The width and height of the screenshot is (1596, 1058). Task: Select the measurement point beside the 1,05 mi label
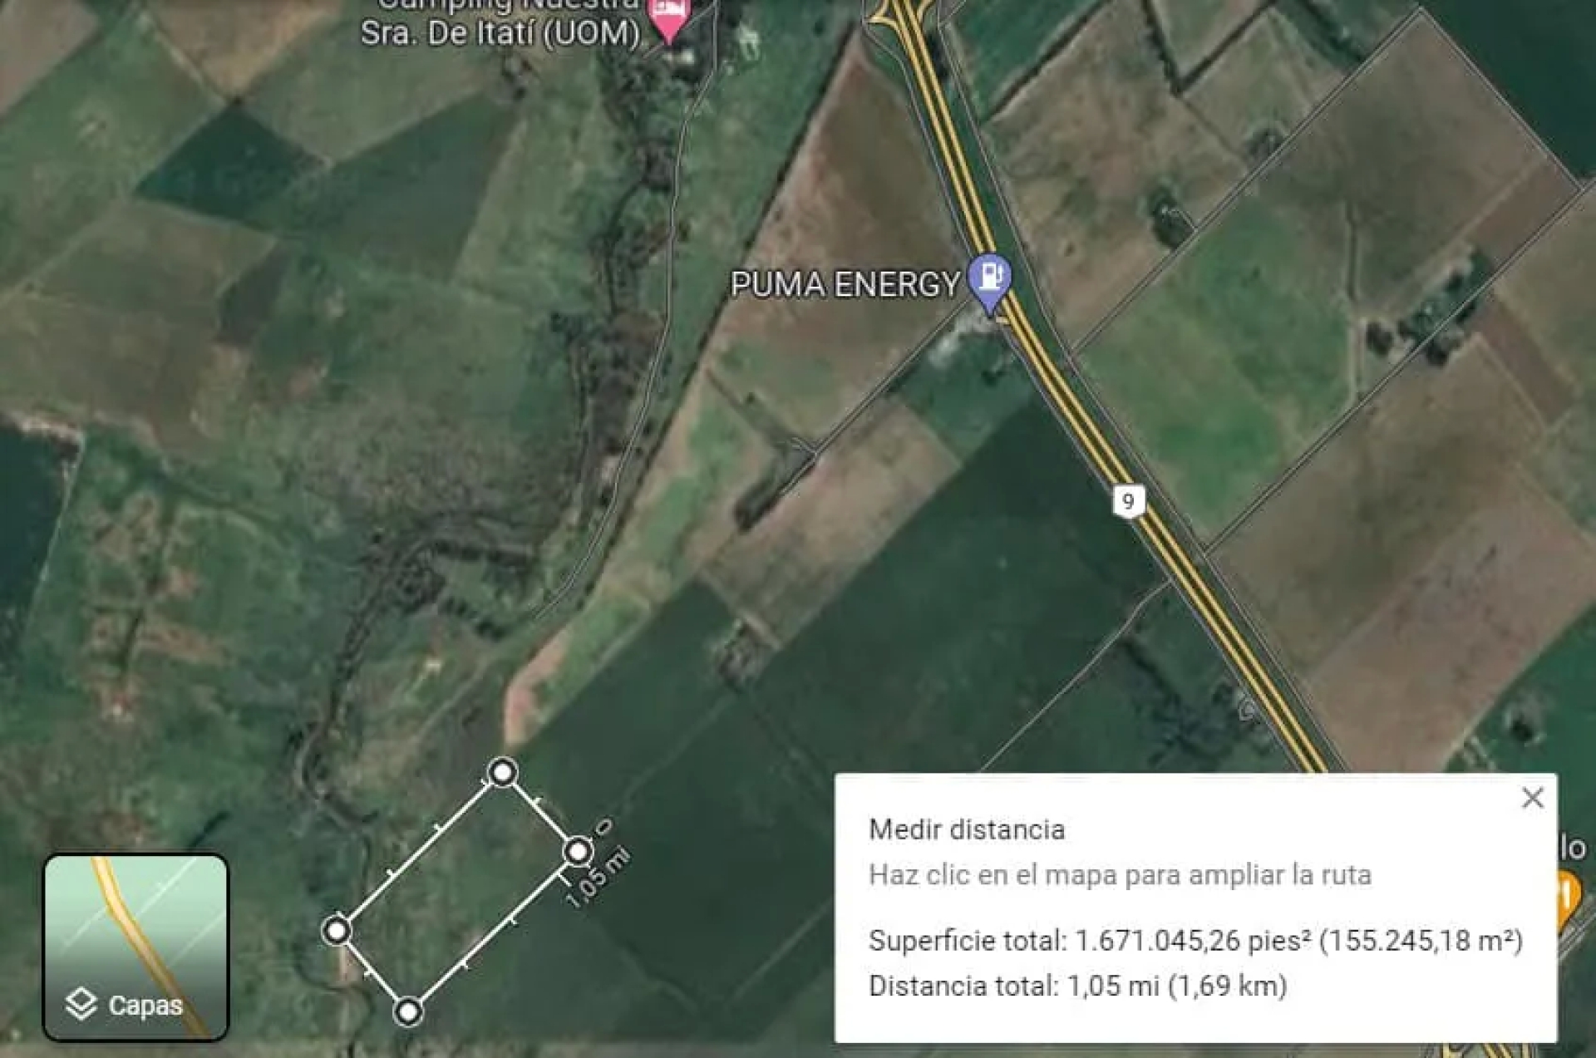coord(578,851)
